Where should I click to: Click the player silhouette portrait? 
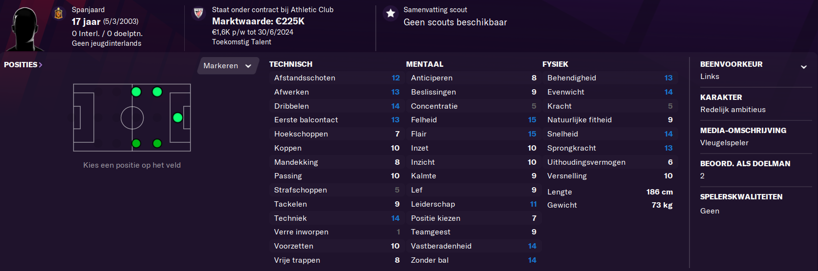[x=24, y=28]
